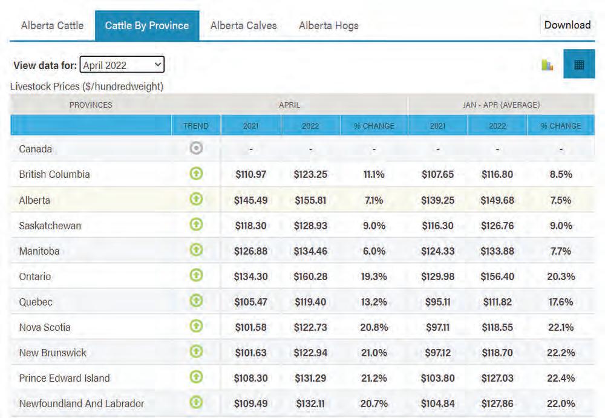The image size is (605, 418).
Task: Click Saskatchewan's upward trend icon
Action: tap(196, 224)
